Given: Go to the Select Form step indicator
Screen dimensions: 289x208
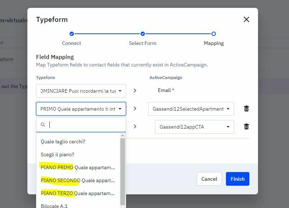Looking at the screenshot, I should [142, 34].
